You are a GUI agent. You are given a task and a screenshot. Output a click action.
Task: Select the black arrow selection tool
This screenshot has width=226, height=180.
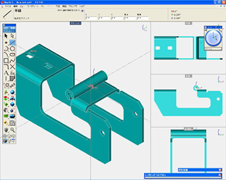6,36
